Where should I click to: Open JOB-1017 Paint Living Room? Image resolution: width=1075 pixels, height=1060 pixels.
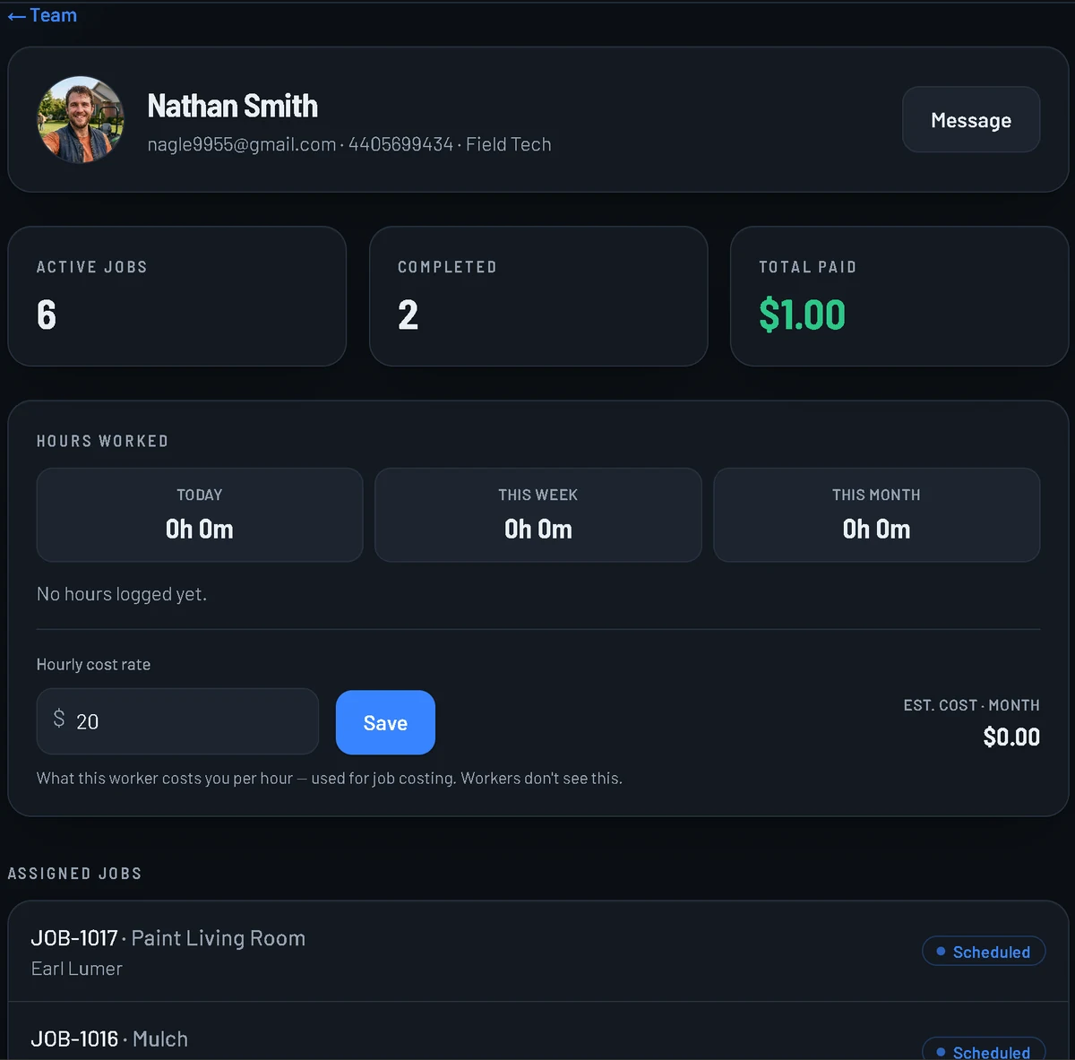[x=538, y=952]
